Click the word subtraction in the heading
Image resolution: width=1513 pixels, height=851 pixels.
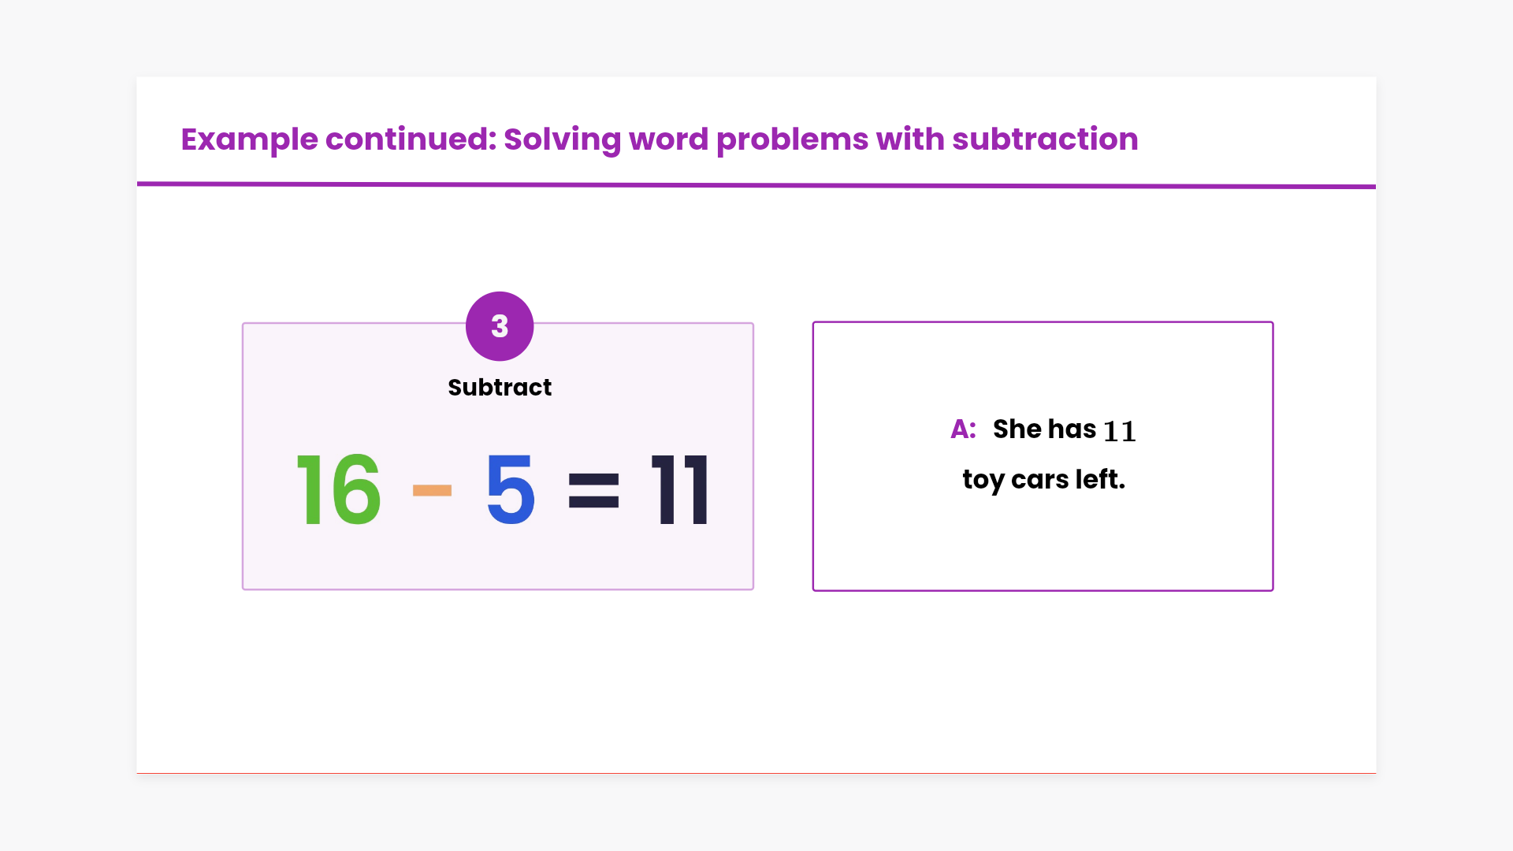(x=1045, y=139)
